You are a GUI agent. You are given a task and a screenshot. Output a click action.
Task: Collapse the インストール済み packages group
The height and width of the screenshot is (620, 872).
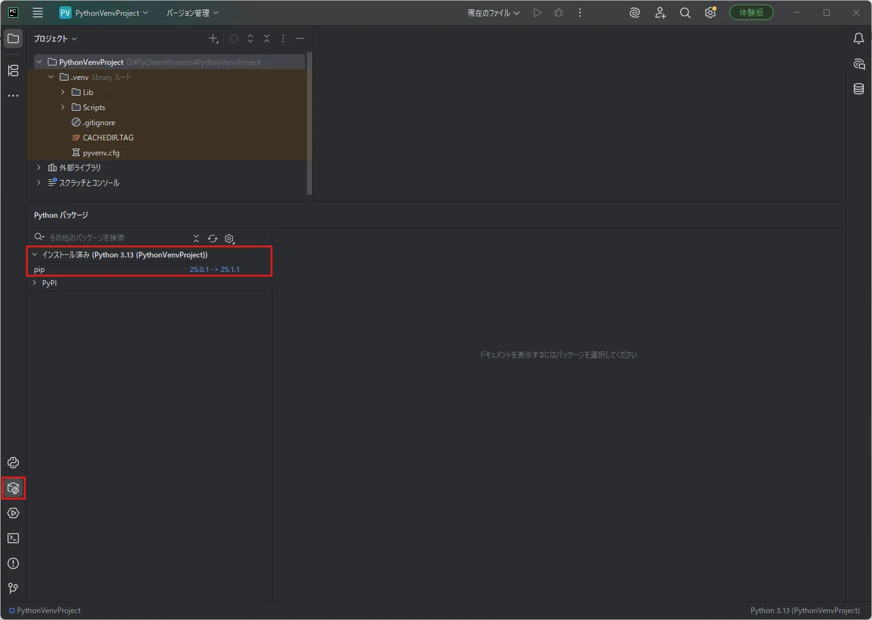pos(35,254)
